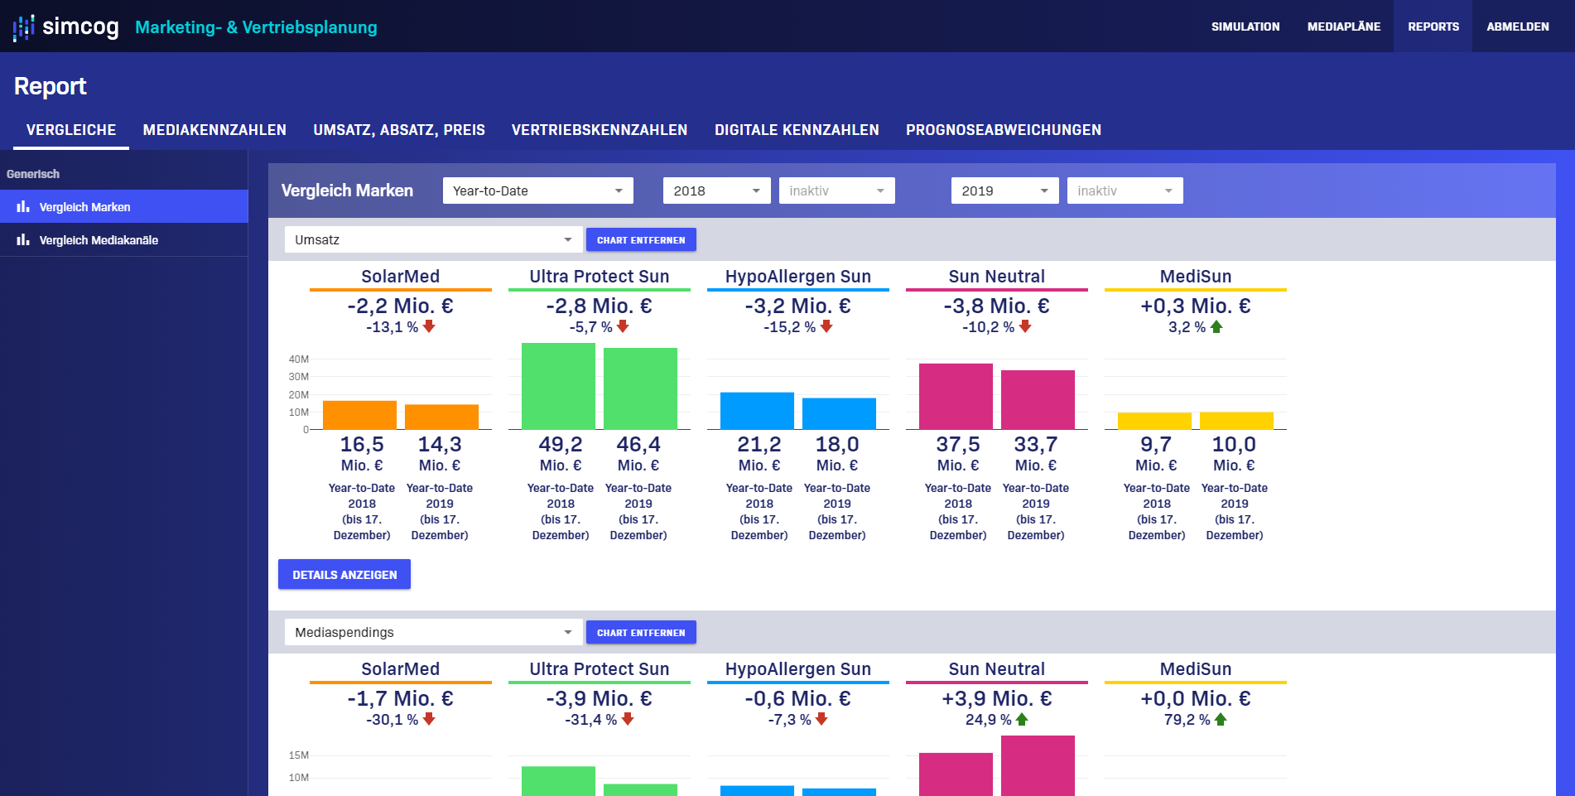Click the Ultra Protect Sun heading in Umsatz chart
Screen dimensions: 1575x796
click(600, 277)
